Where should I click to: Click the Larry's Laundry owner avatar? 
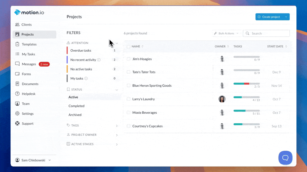pos(222,99)
